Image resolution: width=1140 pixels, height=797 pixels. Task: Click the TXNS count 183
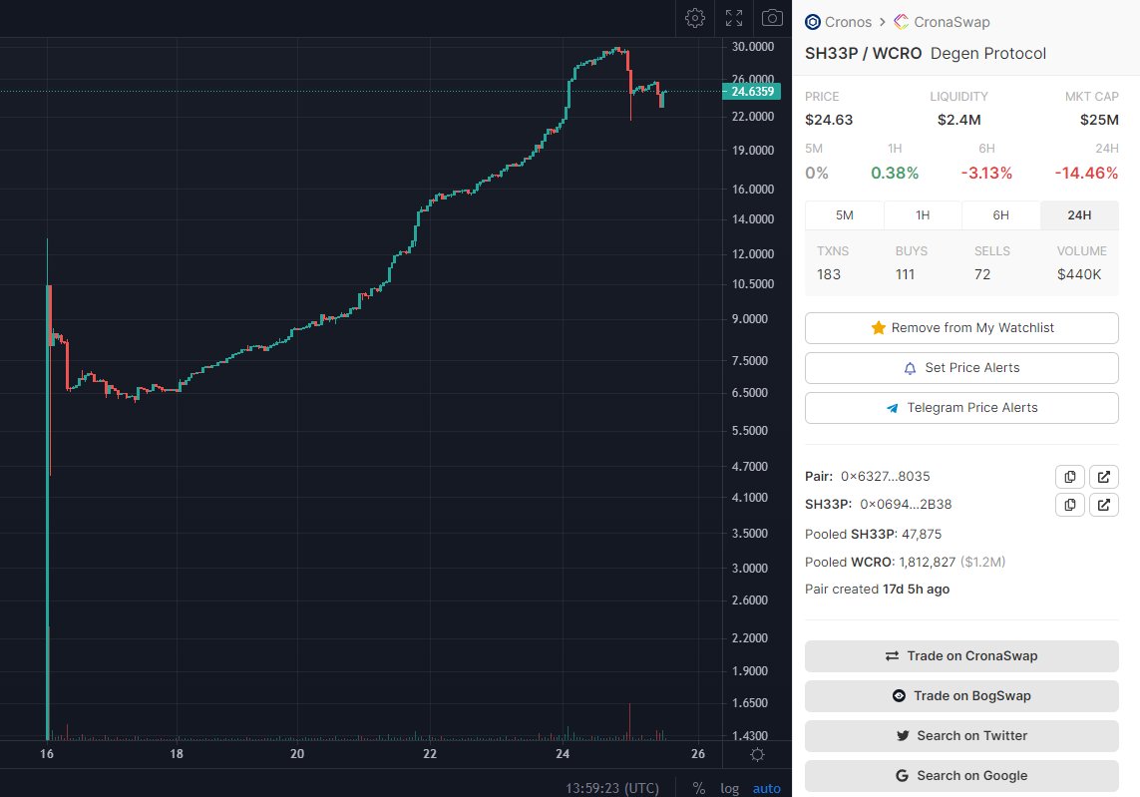(829, 275)
